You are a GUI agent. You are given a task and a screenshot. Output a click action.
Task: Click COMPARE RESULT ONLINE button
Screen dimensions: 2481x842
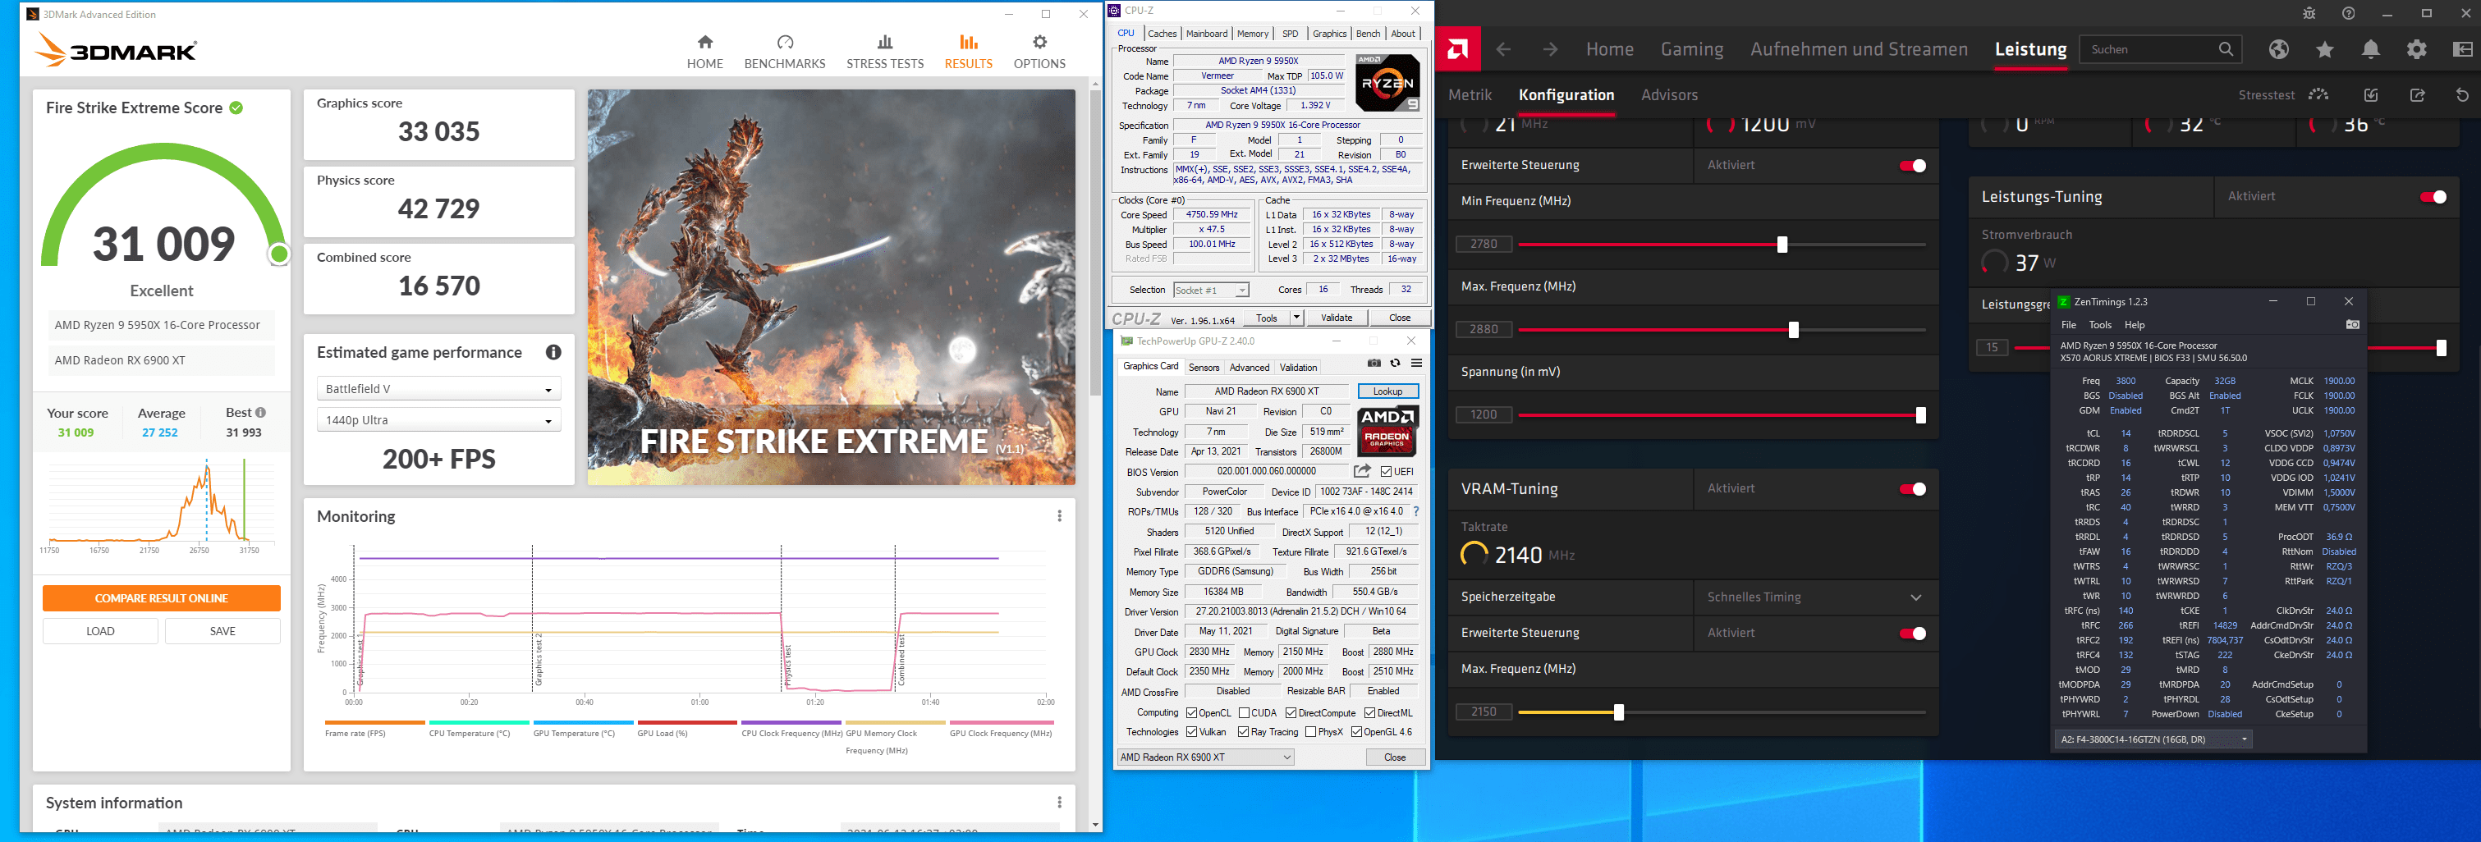point(161,597)
